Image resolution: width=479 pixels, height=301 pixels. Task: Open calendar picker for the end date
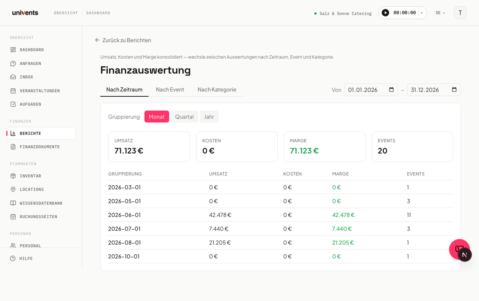[x=454, y=90]
